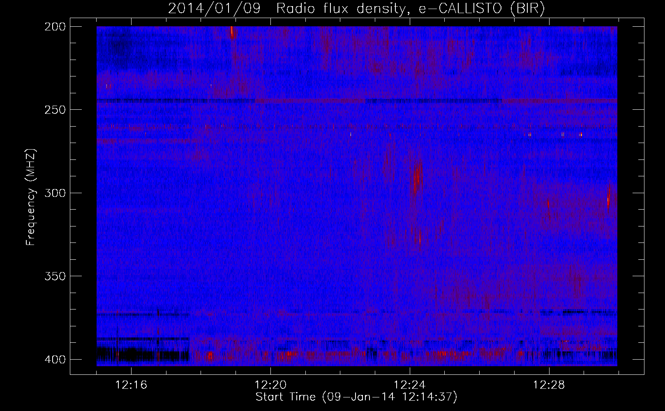
Task: Click the red burst at 200 MHz near 12:19
Action: pos(232,32)
